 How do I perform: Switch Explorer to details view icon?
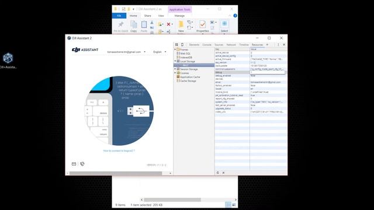(x=228, y=205)
